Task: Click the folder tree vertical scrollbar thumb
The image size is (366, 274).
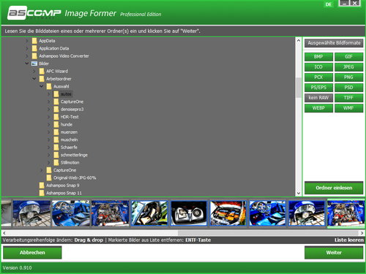Action: 299,88
